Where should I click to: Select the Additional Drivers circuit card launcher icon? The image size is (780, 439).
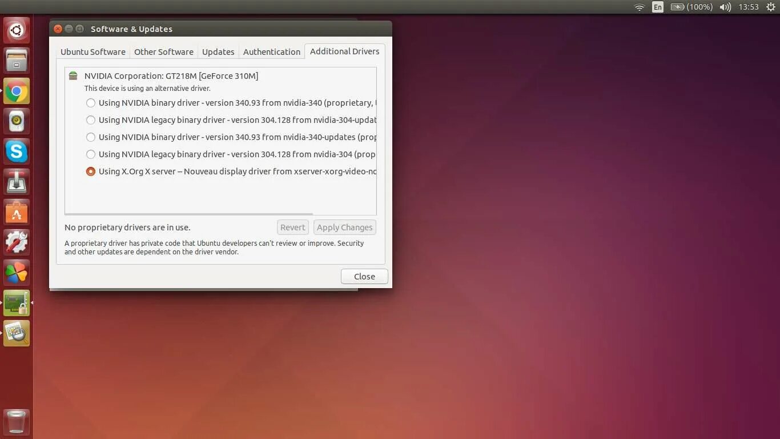[x=17, y=303]
